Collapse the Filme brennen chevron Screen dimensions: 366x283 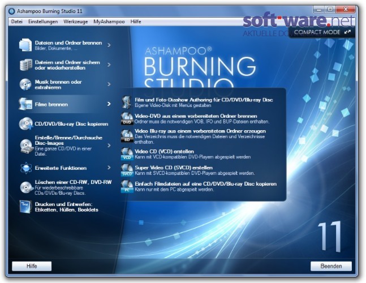pos(109,104)
